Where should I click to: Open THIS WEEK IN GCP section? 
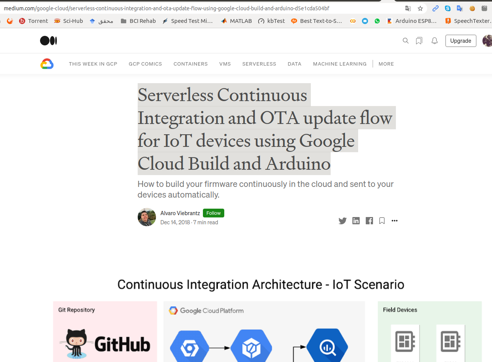click(93, 64)
